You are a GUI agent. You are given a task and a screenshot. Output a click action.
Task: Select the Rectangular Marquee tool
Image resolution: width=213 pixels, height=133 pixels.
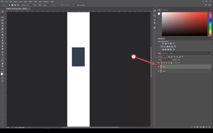2,14
